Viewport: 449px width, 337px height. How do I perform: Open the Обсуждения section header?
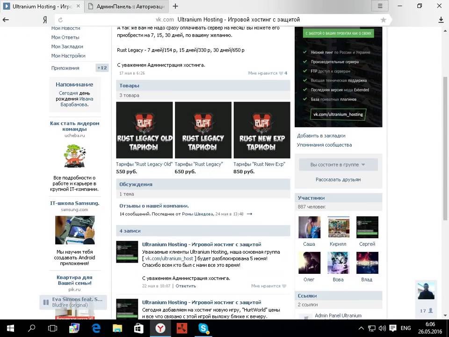click(x=203, y=184)
